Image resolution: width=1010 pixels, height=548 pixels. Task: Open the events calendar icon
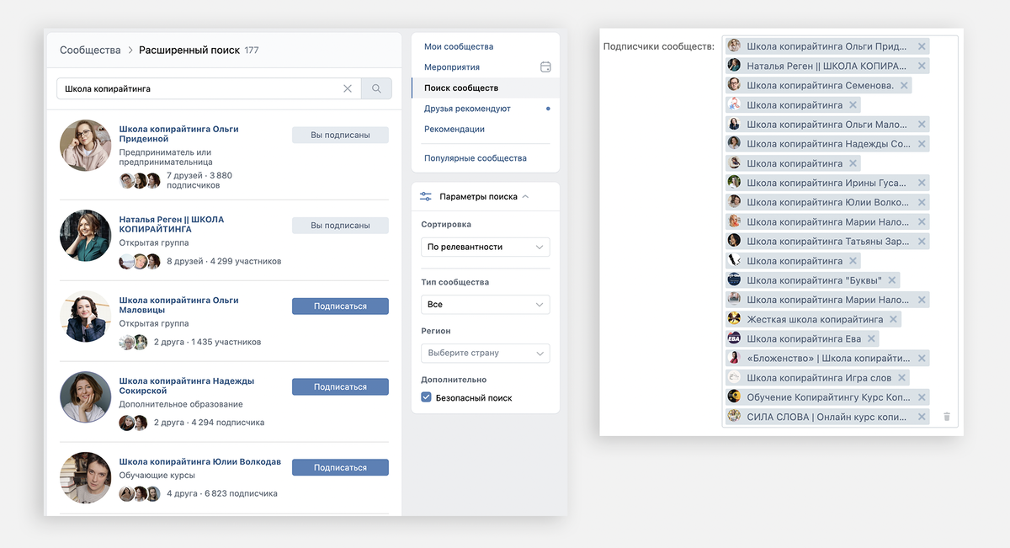(545, 67)
